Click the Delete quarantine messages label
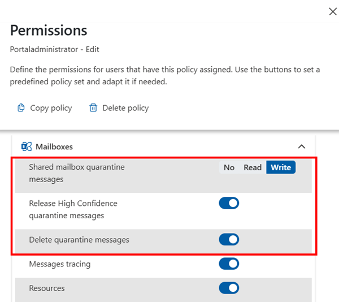Screen dimensions: 339x302 click(x=79, y=240)
